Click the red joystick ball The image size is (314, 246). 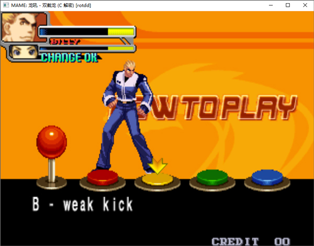pyautogui.click(x=52, y=142)
